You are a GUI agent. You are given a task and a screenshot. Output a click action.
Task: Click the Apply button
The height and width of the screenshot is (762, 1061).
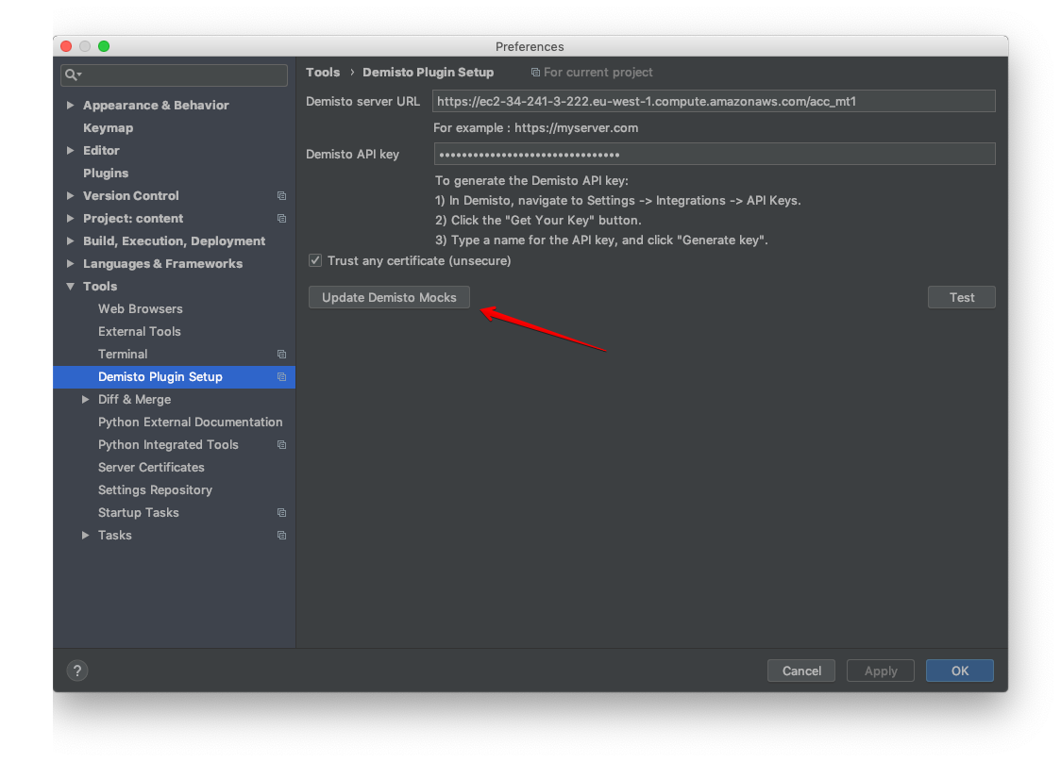click(881, 671)
